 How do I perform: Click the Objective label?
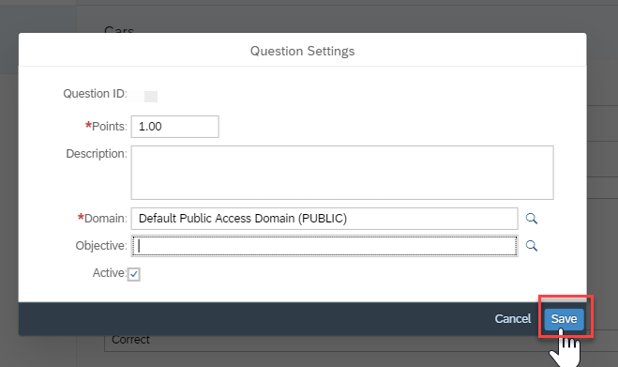tap(101, 246)
